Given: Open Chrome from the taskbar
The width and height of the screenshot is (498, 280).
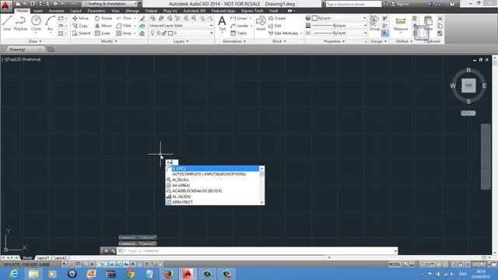Looking at the screenshot, I should [130, 274].
